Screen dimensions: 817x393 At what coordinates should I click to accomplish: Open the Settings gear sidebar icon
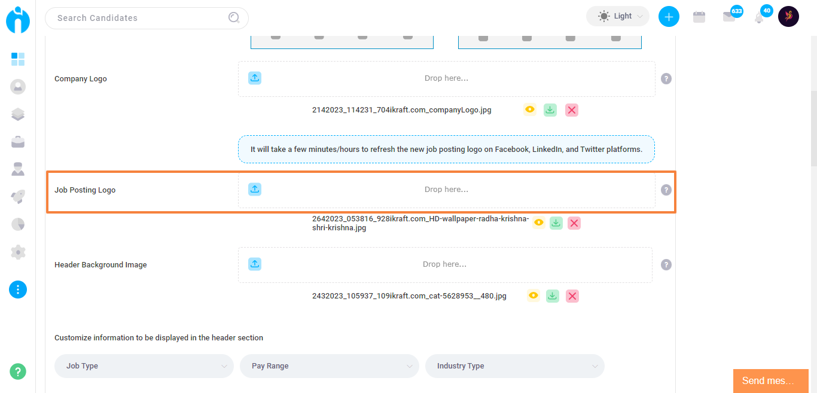18,252
